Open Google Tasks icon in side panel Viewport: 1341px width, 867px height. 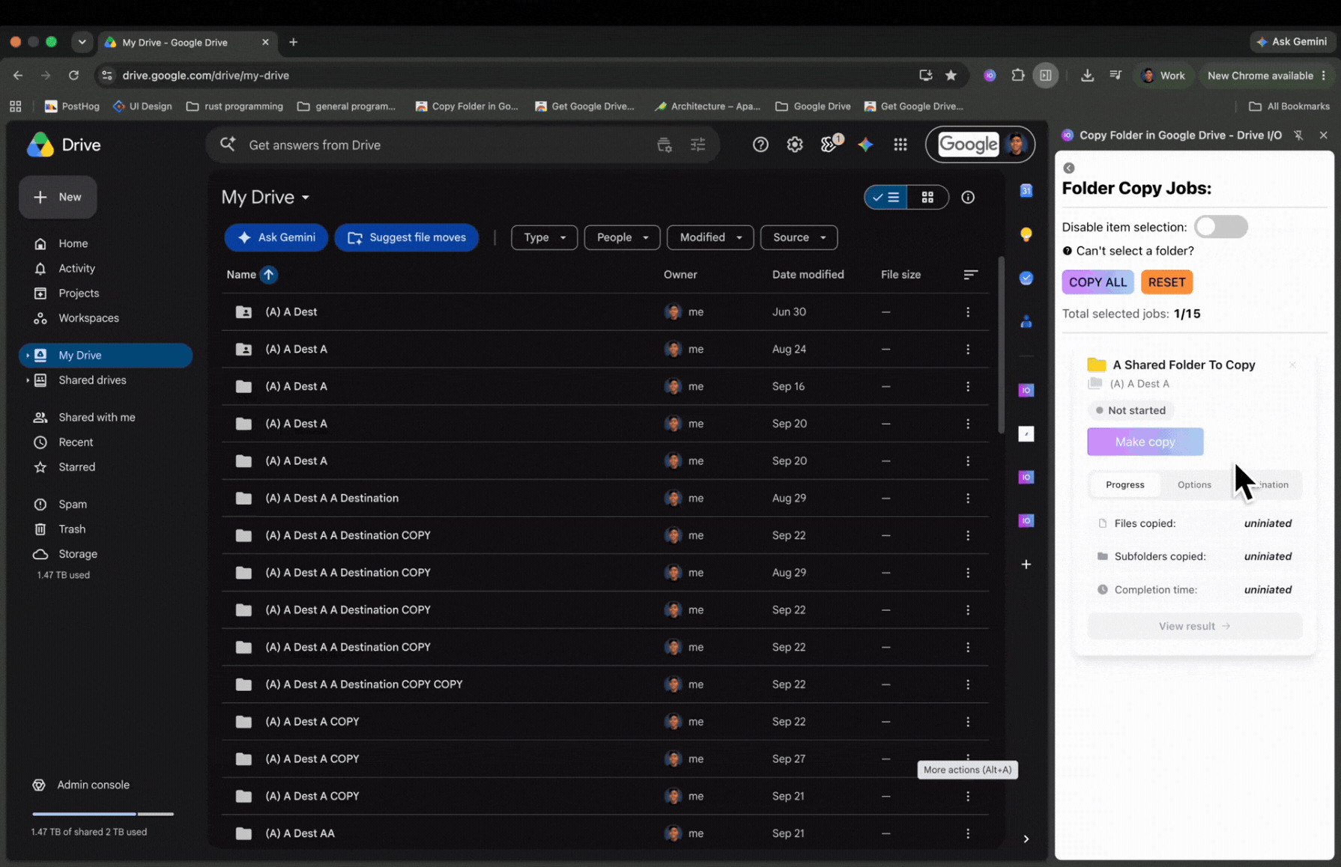click(x=1026, y=278)
